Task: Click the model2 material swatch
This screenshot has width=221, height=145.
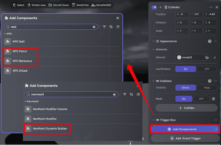Action: click(x=179, y=57)
